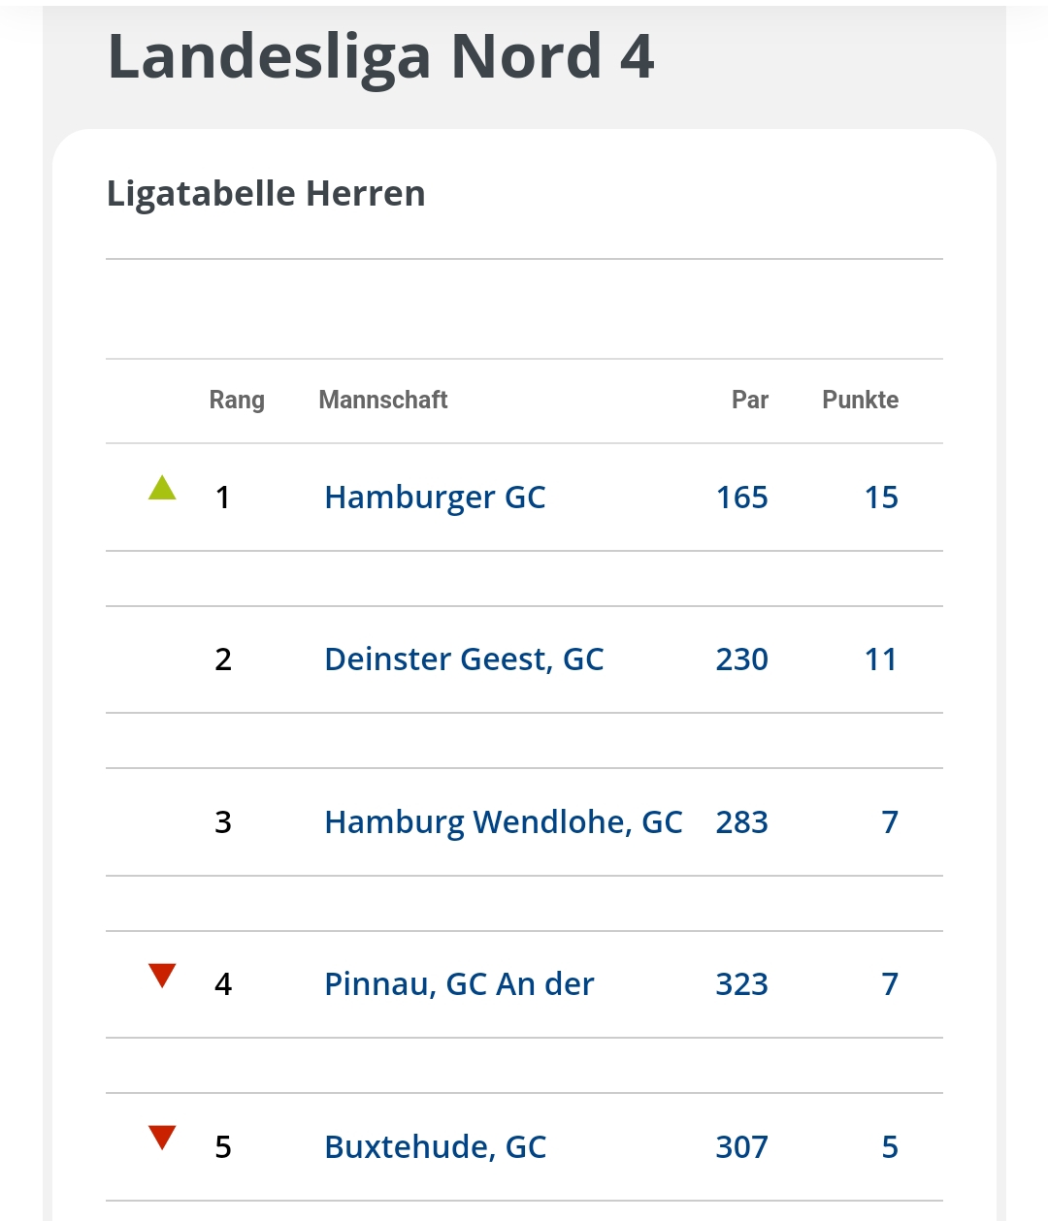Click the Par column header
This screenshot has height=1221, width=1048.
point(749,400)
